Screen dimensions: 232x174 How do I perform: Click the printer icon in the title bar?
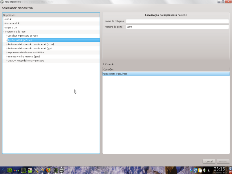coord(2,2)
